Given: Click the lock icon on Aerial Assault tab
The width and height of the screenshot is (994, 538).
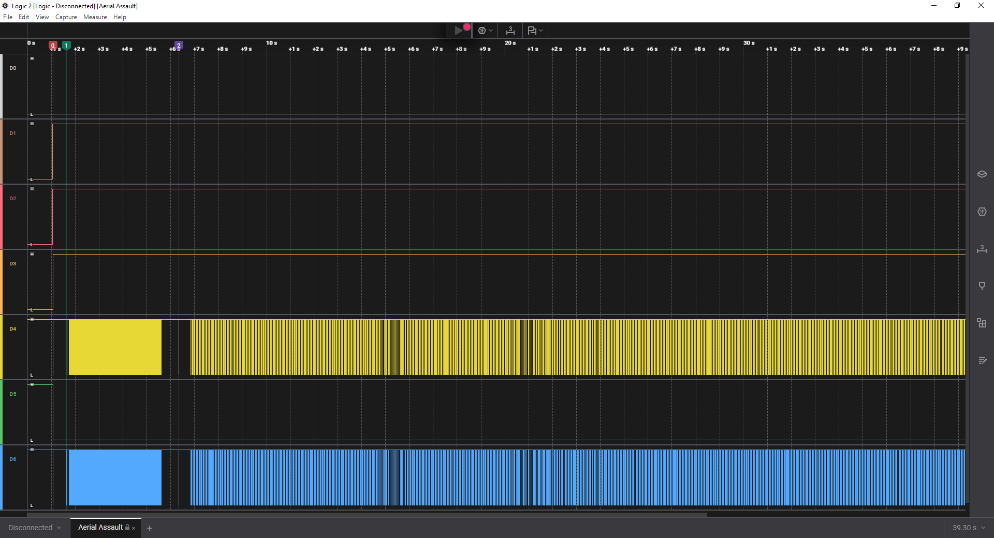Looking at the screenshot, I should tap(127, 528).
